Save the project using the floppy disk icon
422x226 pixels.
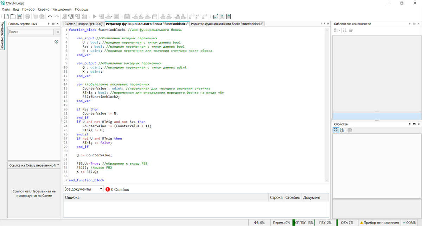click(x=19, y=16)
